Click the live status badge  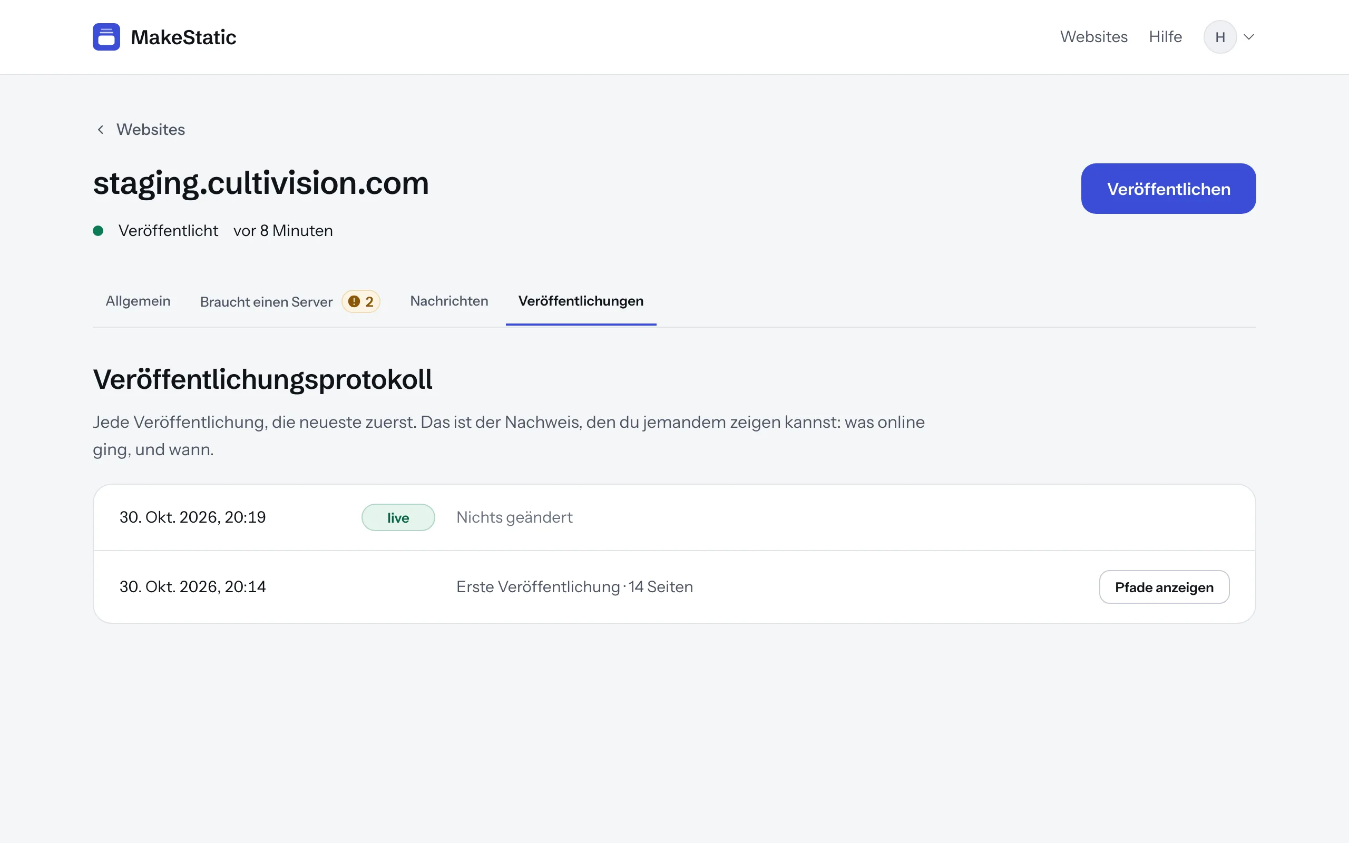(x=398, y=517)
